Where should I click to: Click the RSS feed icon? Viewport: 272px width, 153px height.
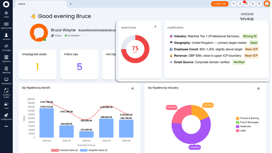tap(253, 4)
